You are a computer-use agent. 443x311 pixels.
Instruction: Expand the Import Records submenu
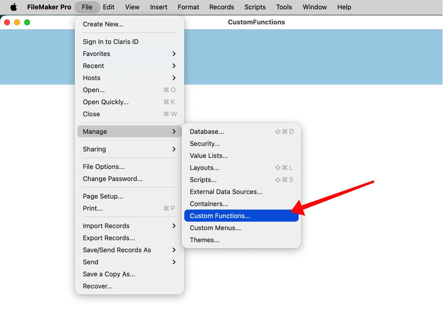[129, 226]
